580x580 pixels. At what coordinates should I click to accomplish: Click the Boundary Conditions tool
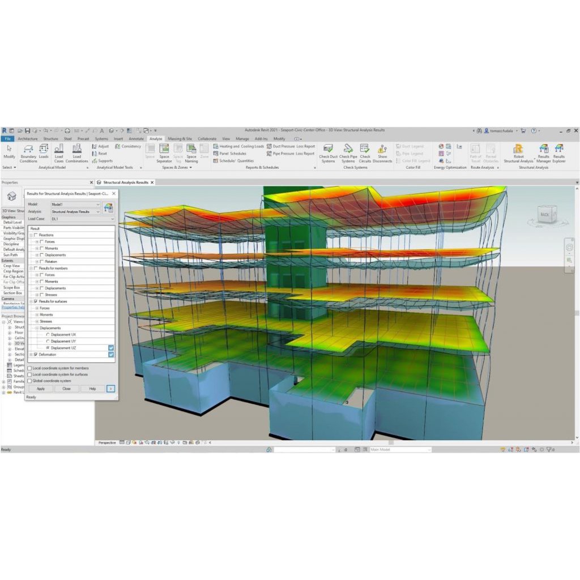(x=28, y=153)
